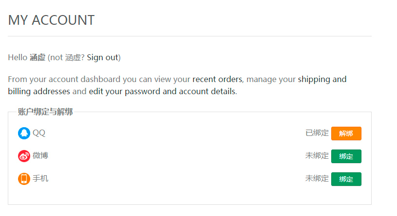Screen dimensions: 397x216
Task: Click the 未绑定 status next to 手机
Action: 317,179
